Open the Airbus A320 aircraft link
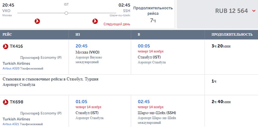 [x=11, y=68]
